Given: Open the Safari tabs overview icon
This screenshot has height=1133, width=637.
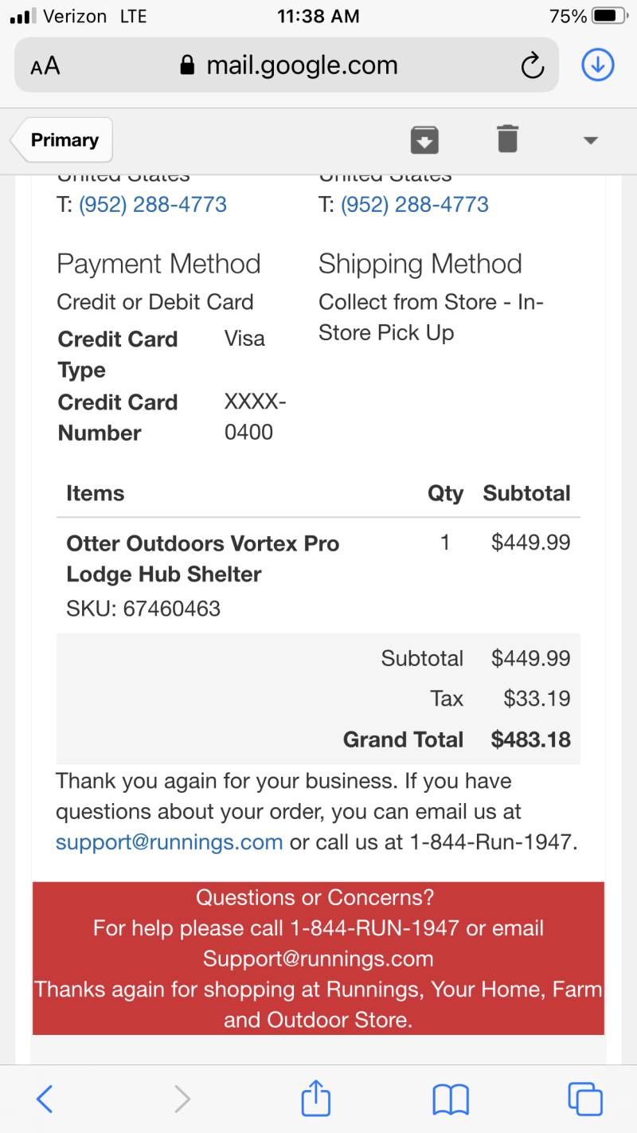Looking at the screenshot, I should [x=585, y=1099].
